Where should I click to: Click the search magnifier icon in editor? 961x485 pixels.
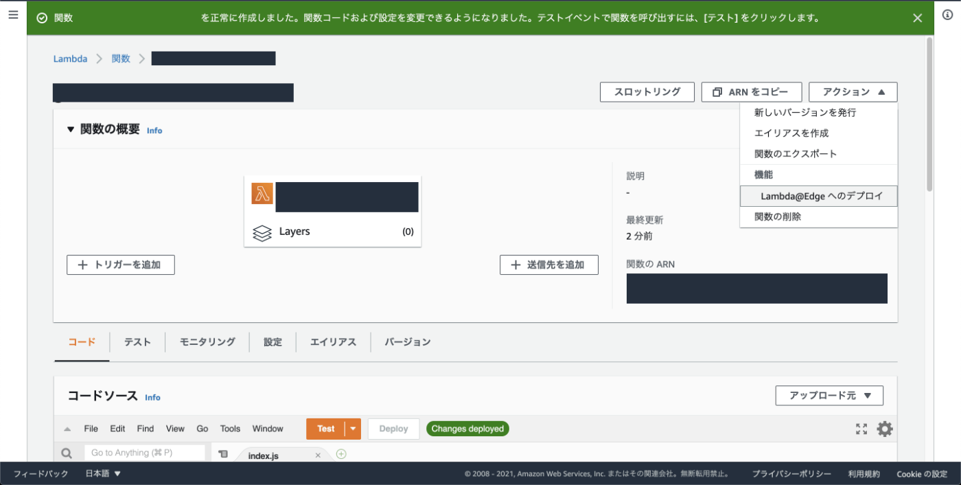67,453
